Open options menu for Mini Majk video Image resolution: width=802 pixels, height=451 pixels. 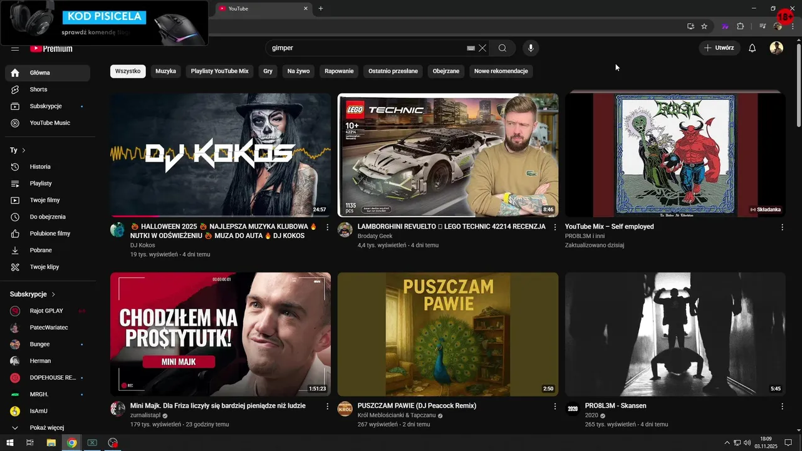coord(327,406)
